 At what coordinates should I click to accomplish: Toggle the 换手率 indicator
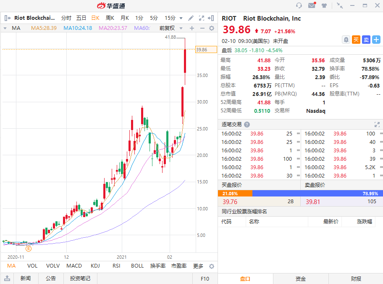[x=158, y=266]
